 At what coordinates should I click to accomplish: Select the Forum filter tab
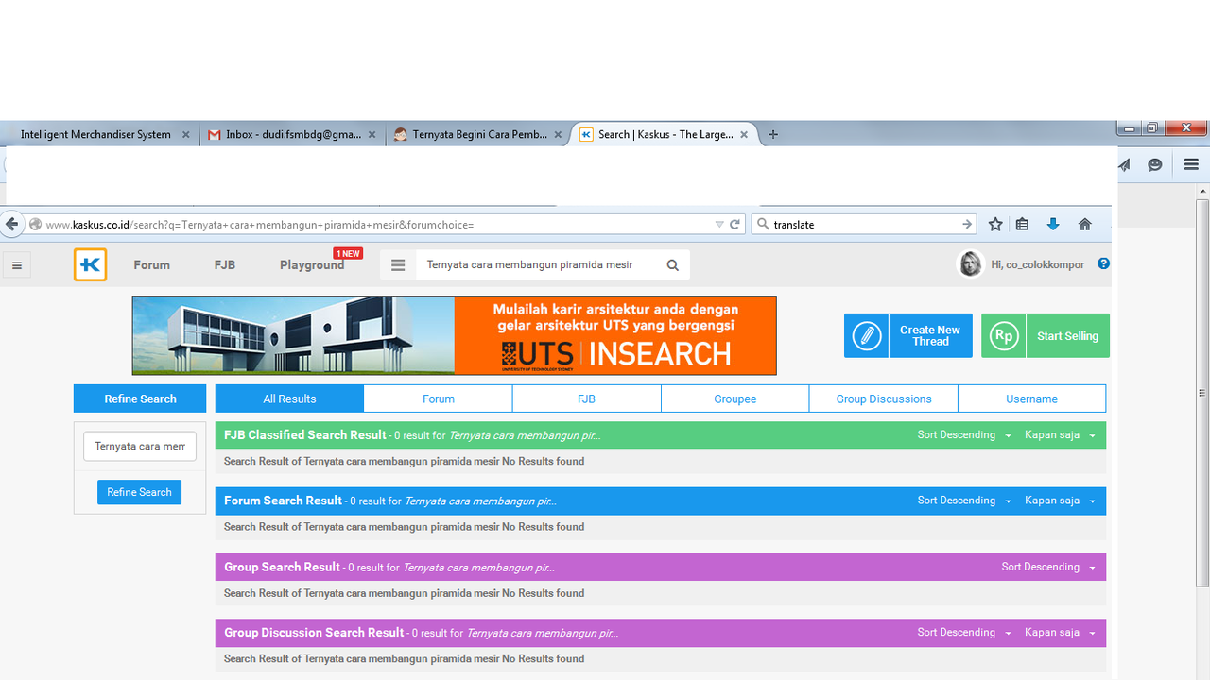439,399
